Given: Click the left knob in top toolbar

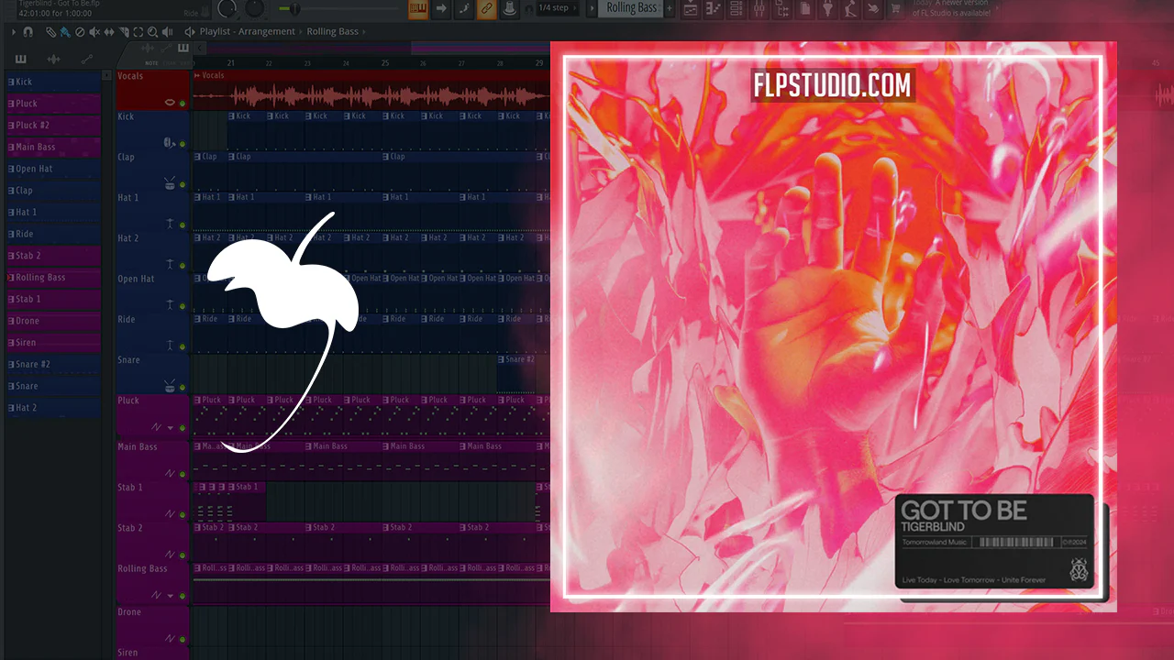Looking at the screenshot, I should [227, 8].
